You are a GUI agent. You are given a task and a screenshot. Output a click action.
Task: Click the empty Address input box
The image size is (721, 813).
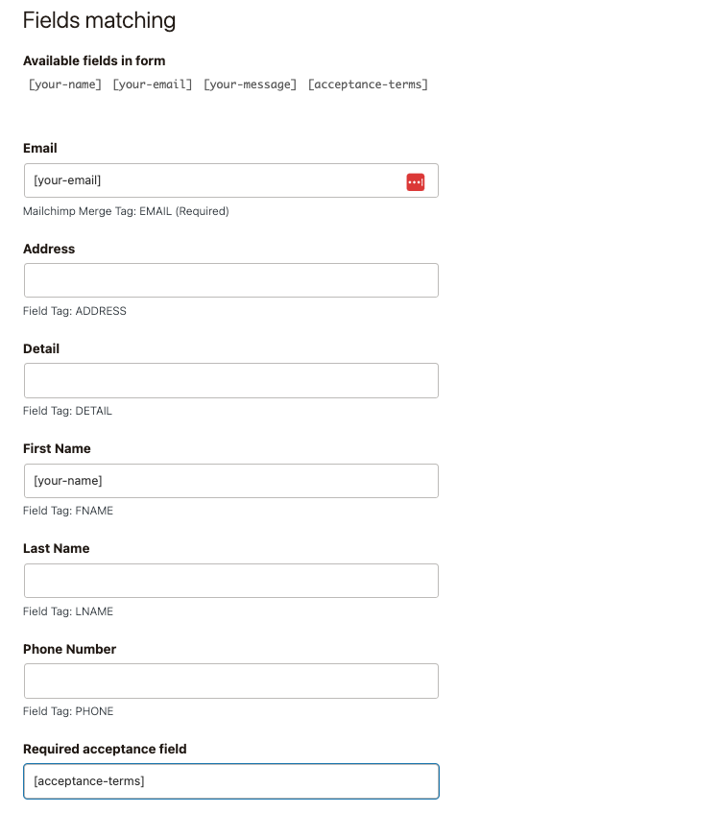click(230, 280)
